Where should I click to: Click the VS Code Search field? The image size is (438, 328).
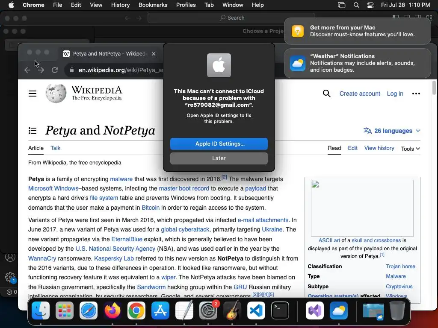231,18
